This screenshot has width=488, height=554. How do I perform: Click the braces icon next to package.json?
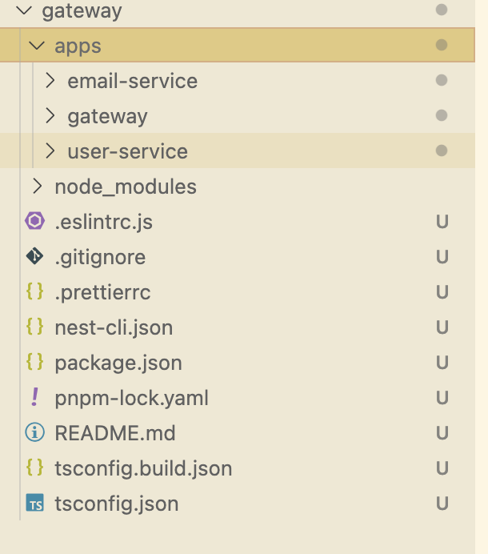click(34, 362)
